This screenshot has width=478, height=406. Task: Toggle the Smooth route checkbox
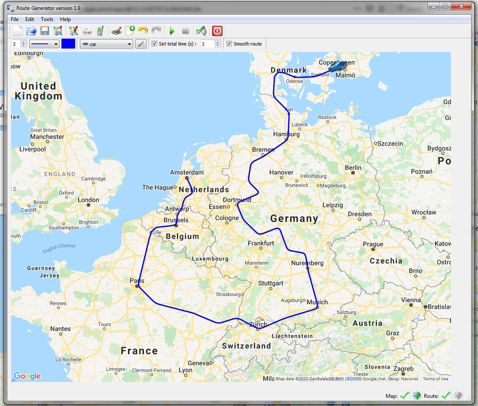tap(229, 44)
